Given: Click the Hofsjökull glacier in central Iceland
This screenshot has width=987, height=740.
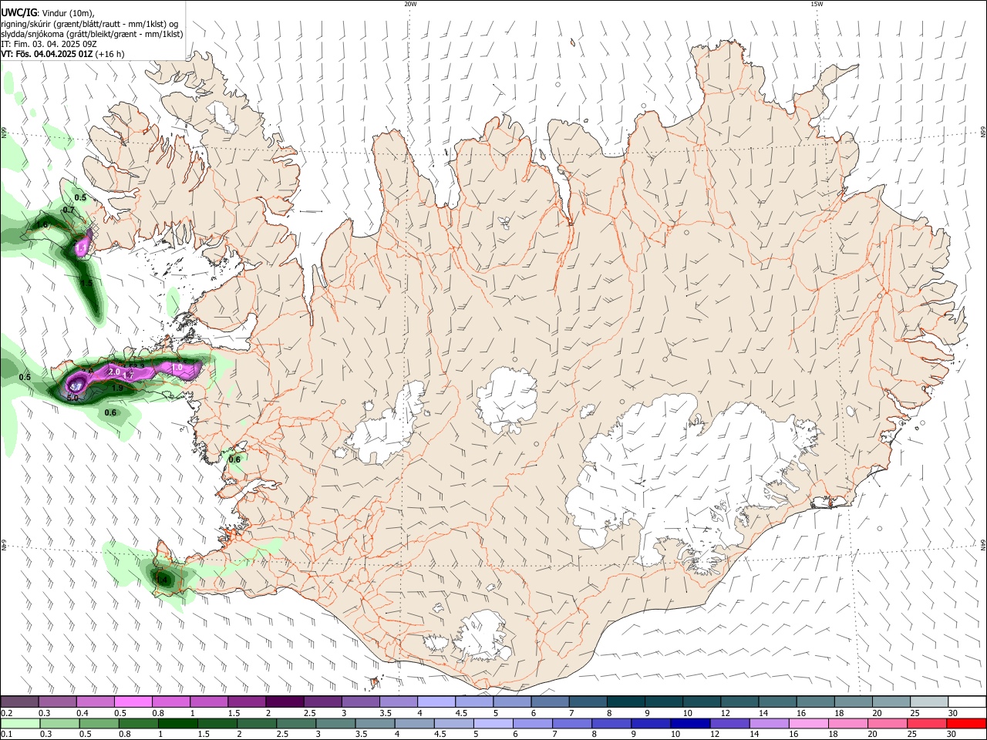Looking at the screenshot, I should 507,399.
